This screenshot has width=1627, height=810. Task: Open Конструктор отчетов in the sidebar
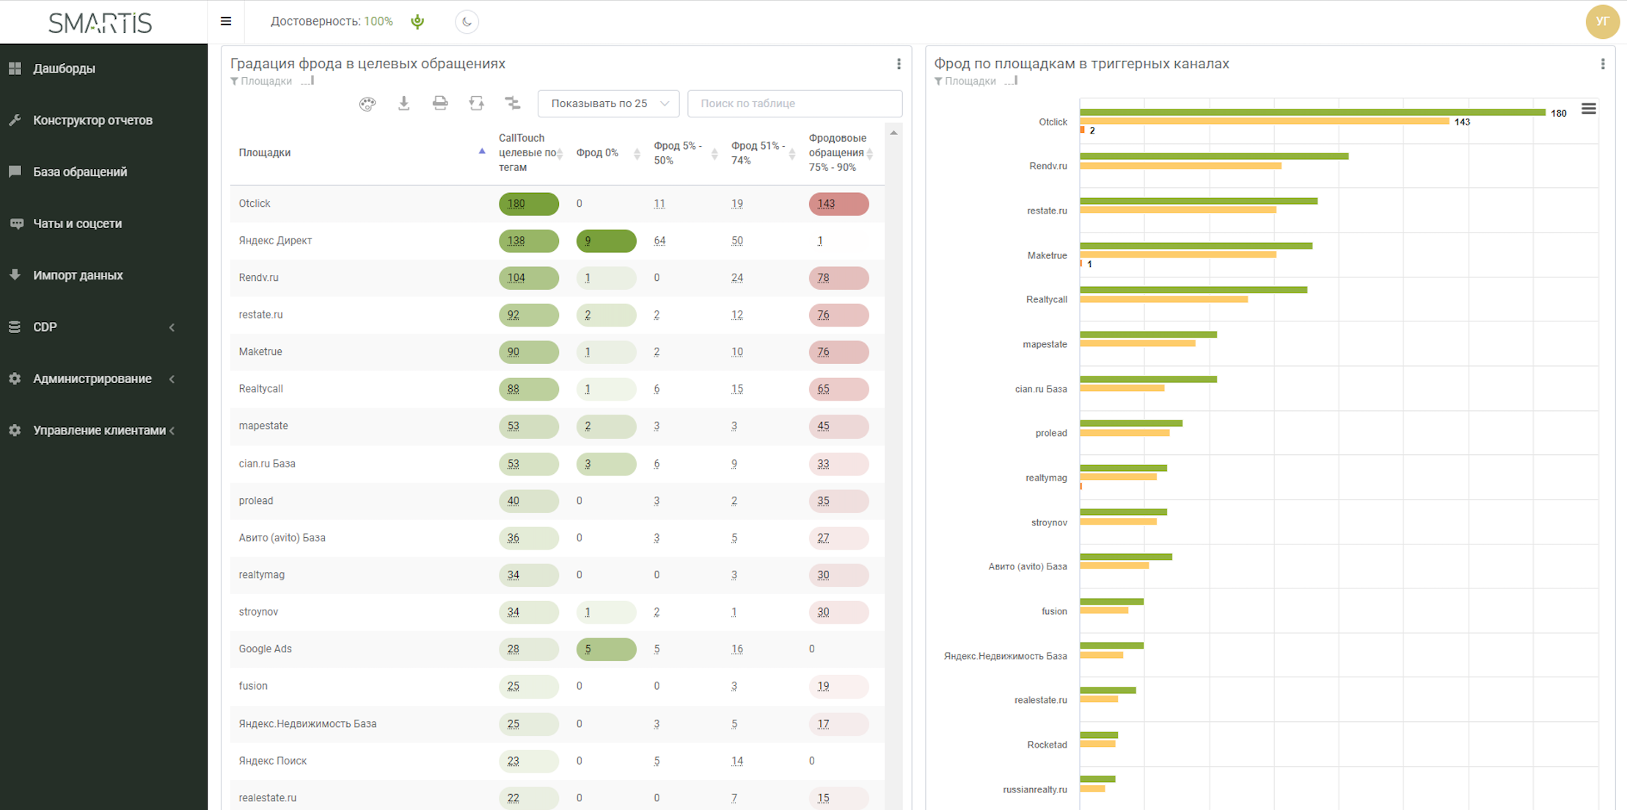92,120
